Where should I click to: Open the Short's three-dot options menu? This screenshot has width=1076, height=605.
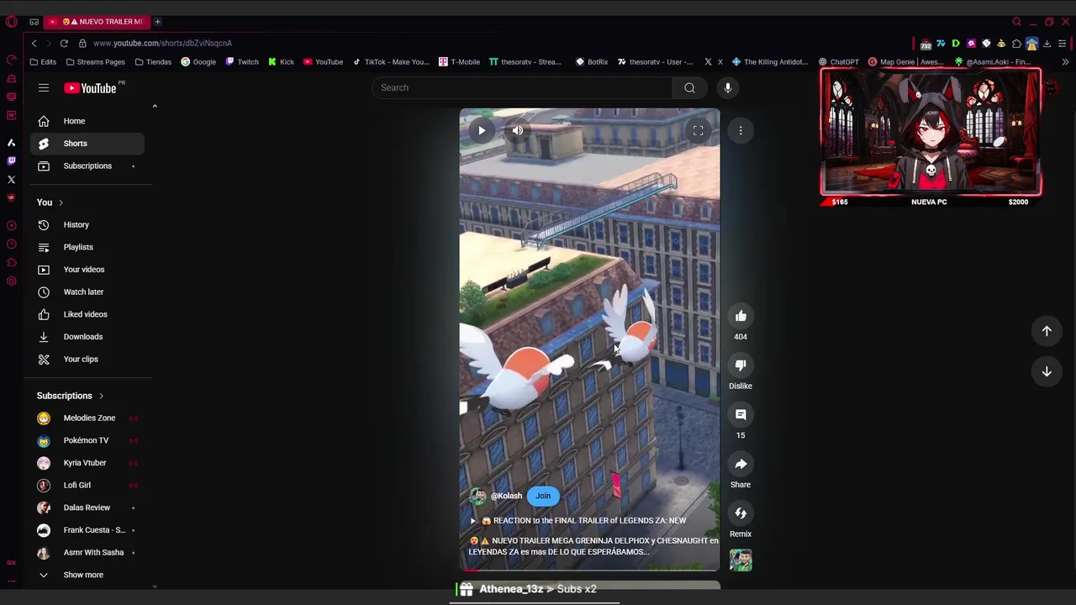pyautogui.click(x=741, y=130)
